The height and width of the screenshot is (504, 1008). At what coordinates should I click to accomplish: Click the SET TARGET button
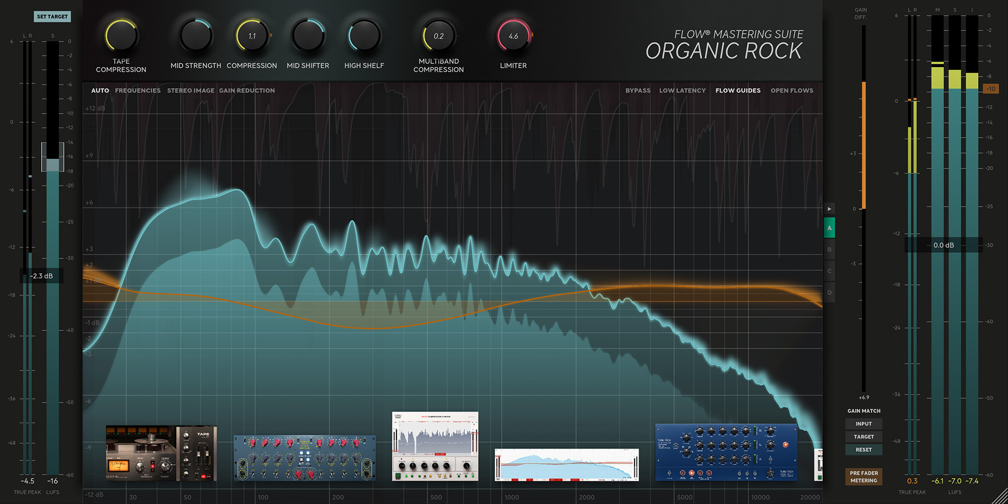coord(52,17)
